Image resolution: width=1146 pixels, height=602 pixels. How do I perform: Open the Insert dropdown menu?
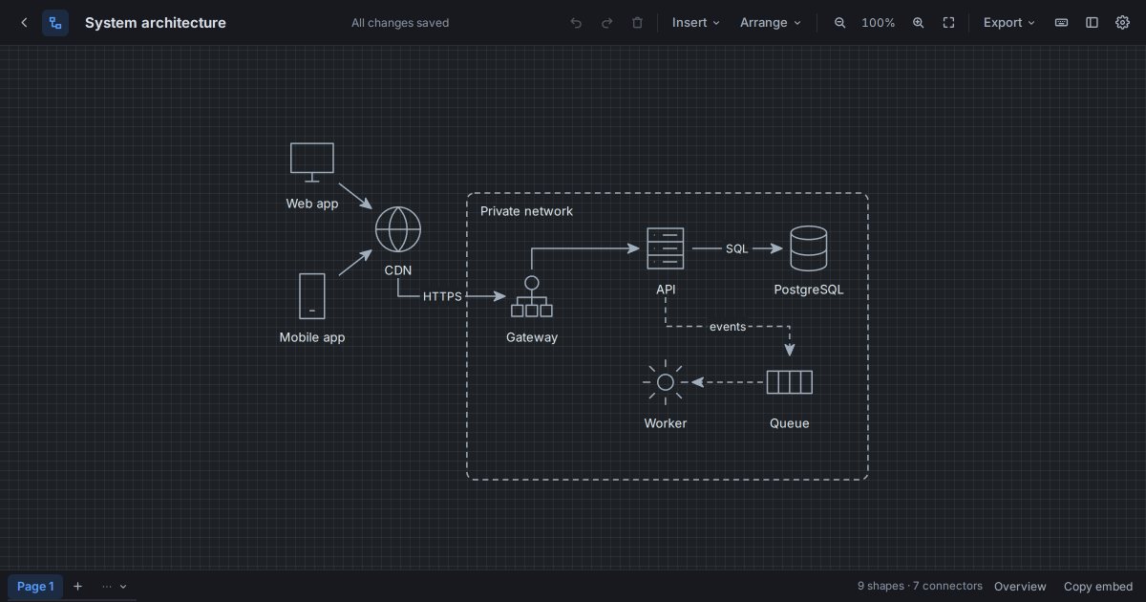tap(696, 22)
